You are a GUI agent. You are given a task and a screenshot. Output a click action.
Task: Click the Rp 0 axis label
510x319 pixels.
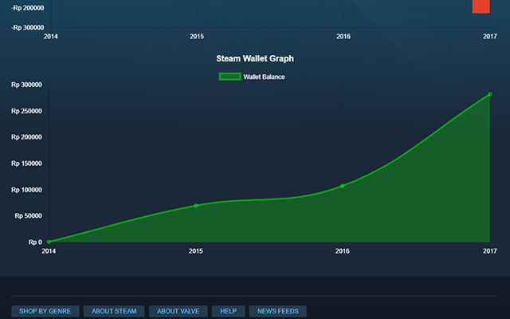click(x=35, y=242)
